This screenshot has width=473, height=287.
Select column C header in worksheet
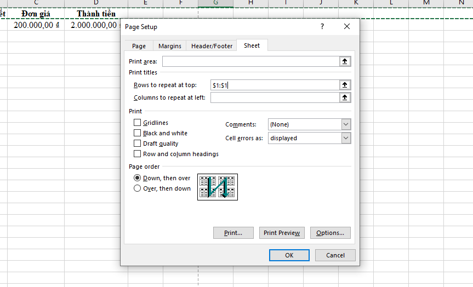(x=36, y=3)
